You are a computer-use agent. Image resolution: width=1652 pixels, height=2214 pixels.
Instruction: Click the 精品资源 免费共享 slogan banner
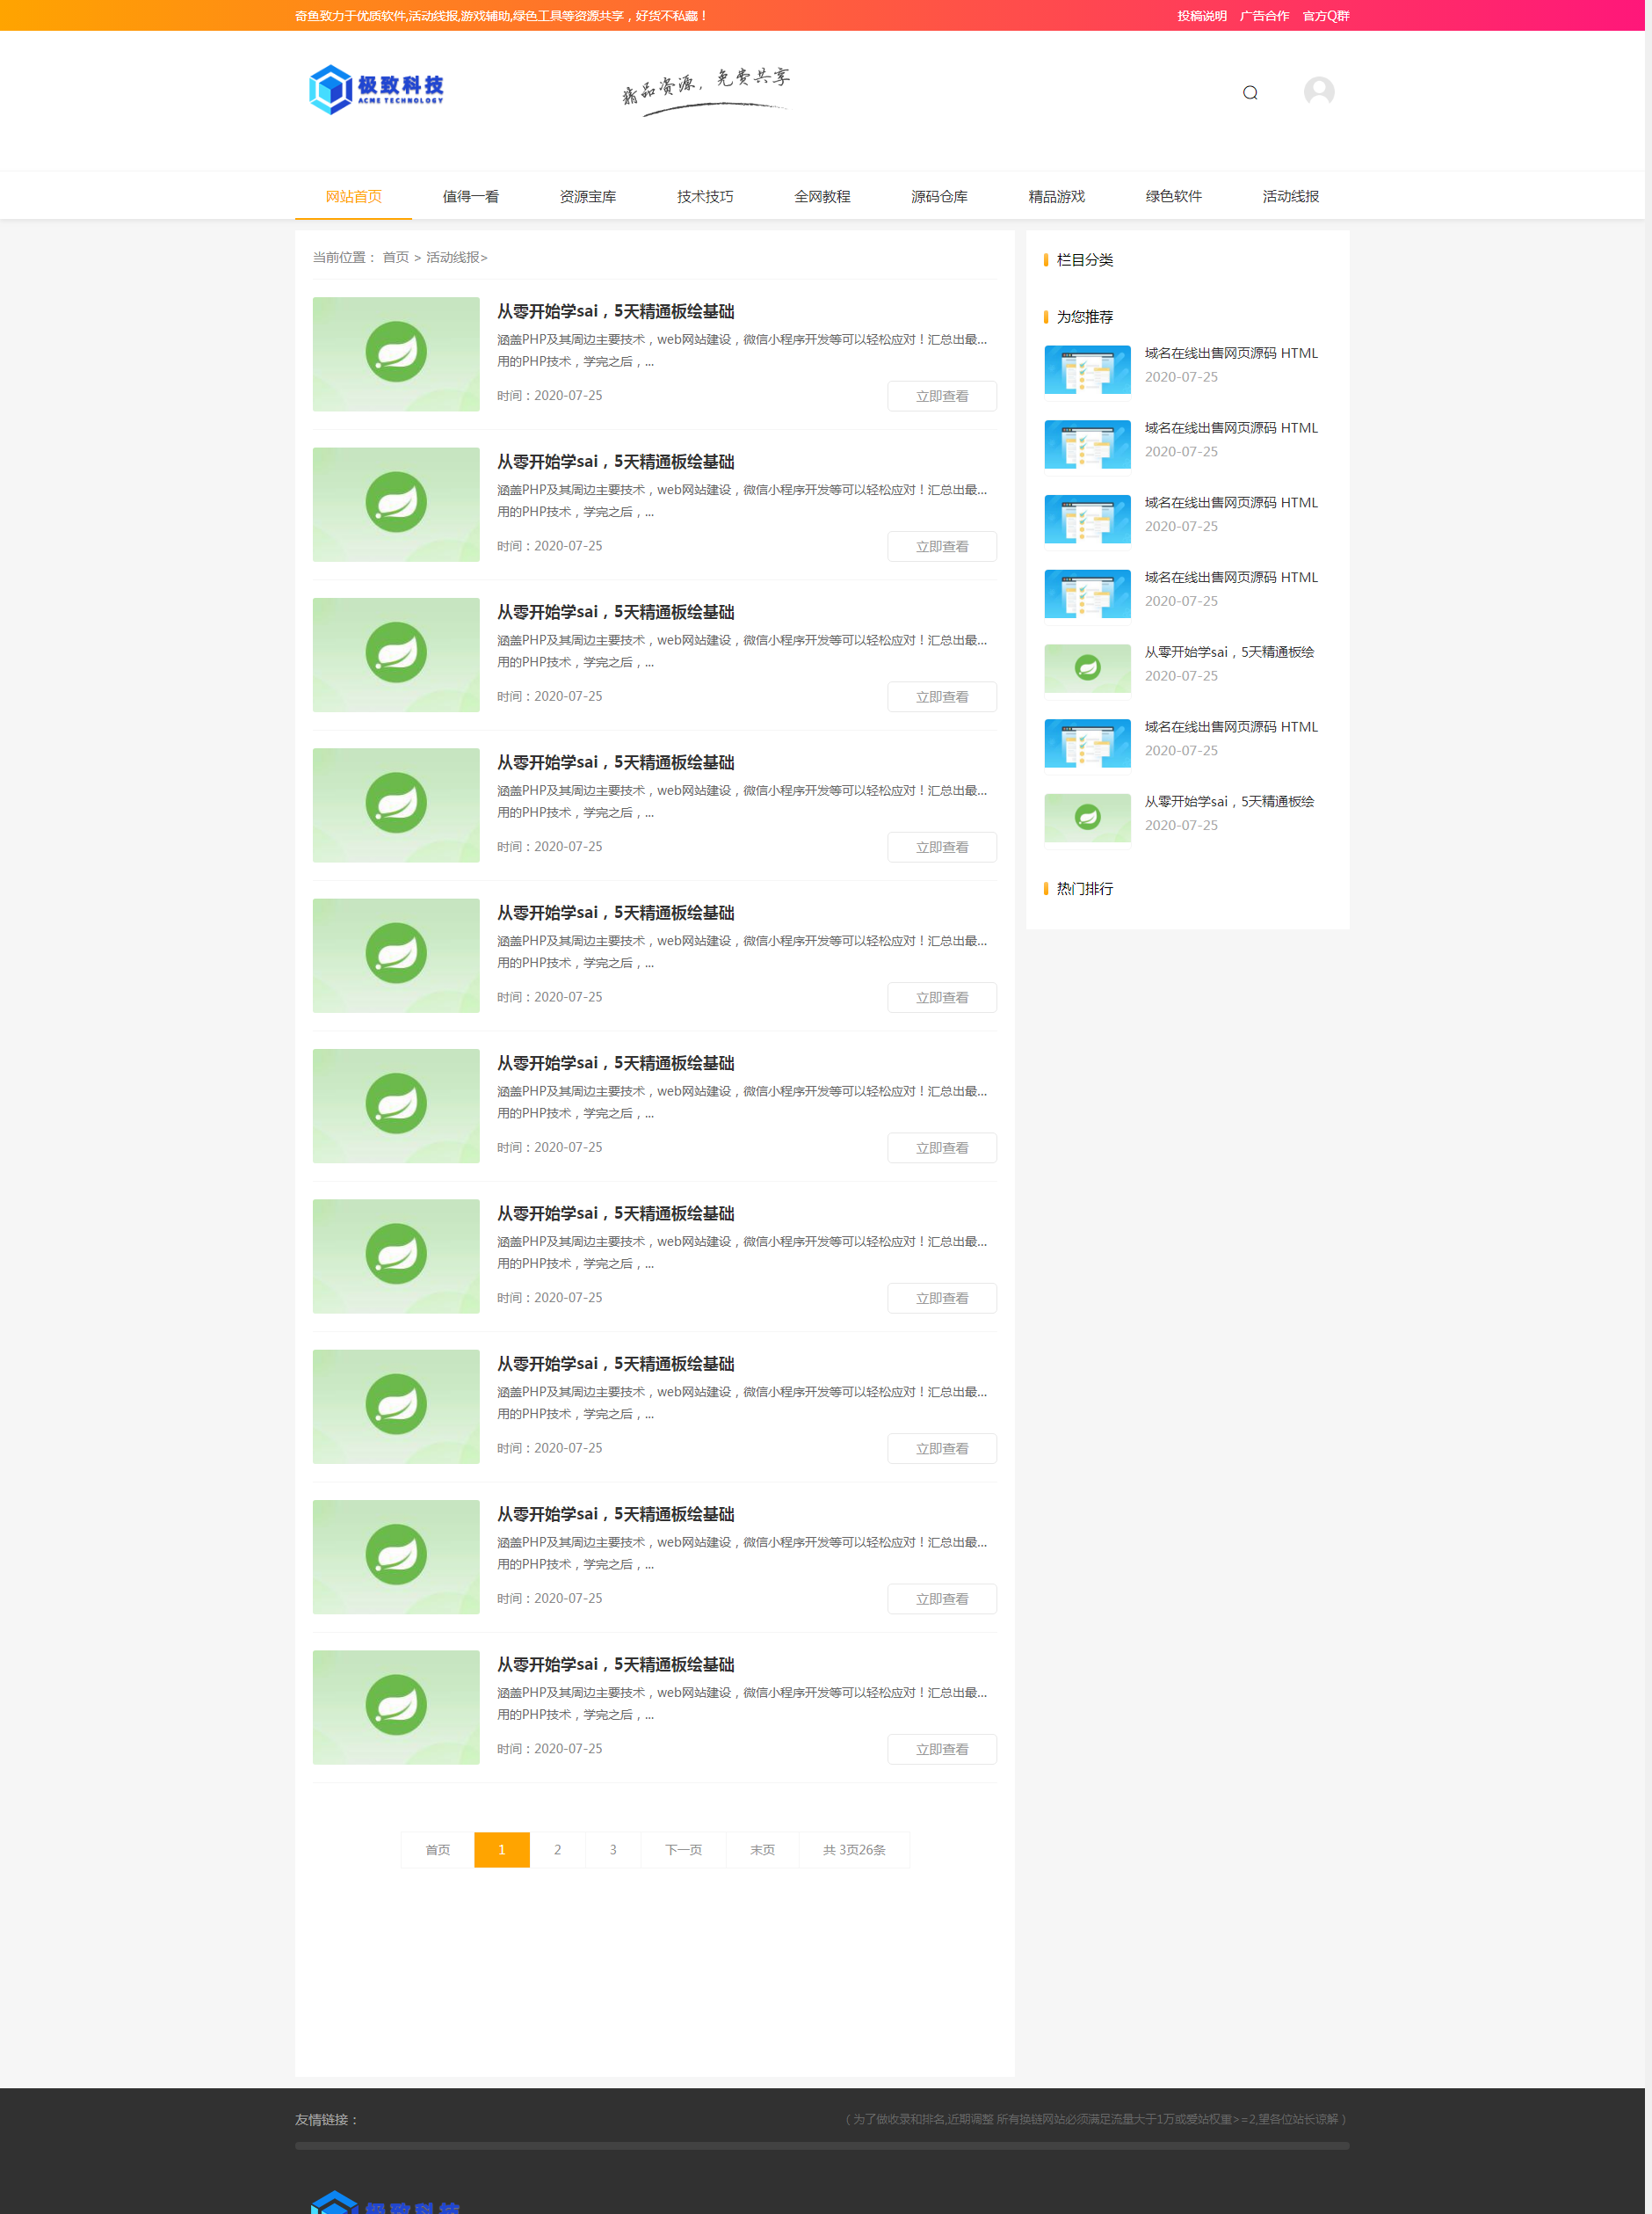point(705,90)
